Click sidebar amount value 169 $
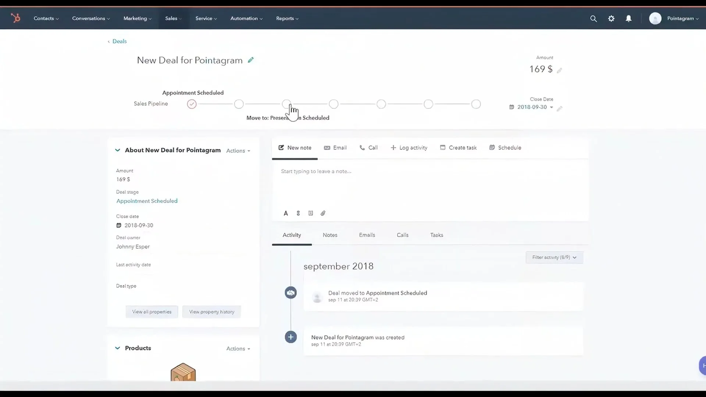Viewport: 706px width, 397px height. pyautogui.click(x=123, y=179)
